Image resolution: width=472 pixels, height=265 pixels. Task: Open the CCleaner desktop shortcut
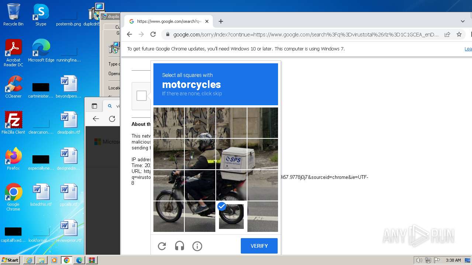(x=13, y=87)
